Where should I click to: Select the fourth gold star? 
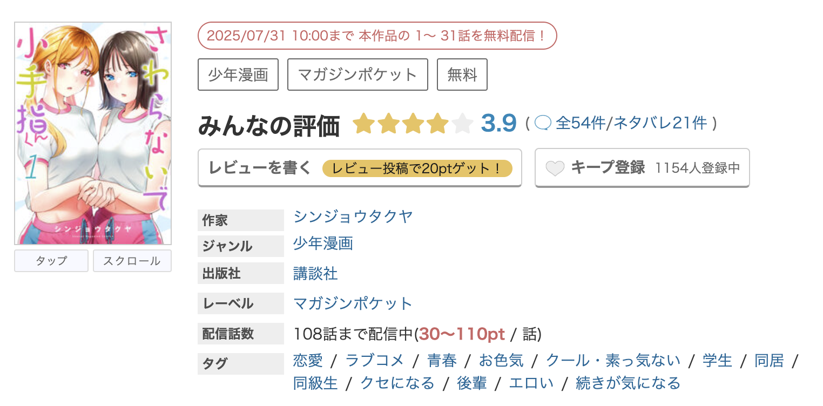click(x=437, y=123)
